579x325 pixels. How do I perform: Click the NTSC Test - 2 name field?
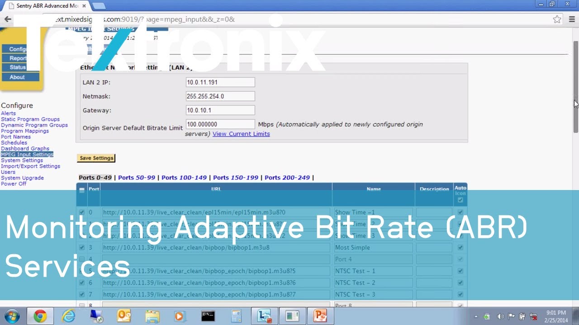coord(374,283)
